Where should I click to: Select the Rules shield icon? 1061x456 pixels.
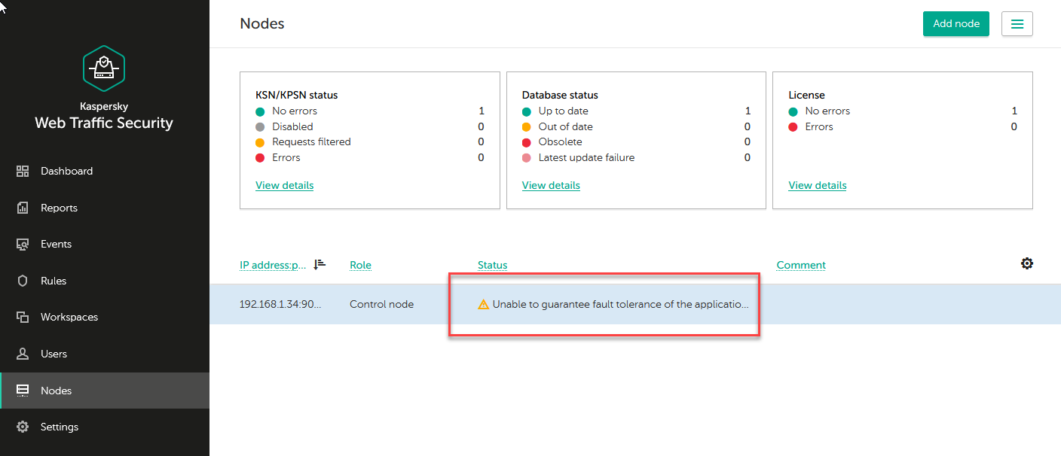[x=23, y=281]
